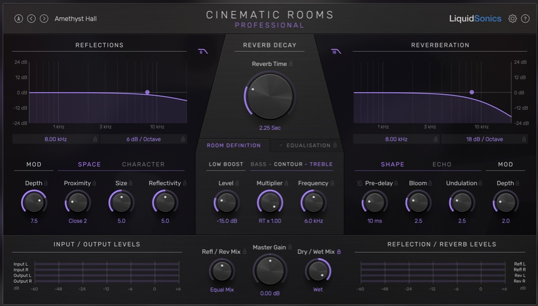Toggle the Refl / Rev Mix lock
The height and width of the screenshot is (306, 538).
tap(244, 252)
